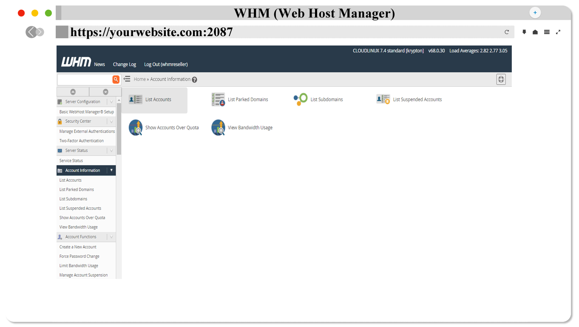Toggle the sidebar collapse menu icon
579x327 pixels.
point(127,79)
